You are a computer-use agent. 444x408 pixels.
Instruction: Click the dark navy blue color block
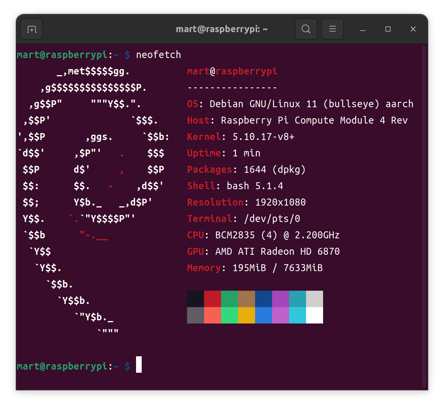[264, 299]
